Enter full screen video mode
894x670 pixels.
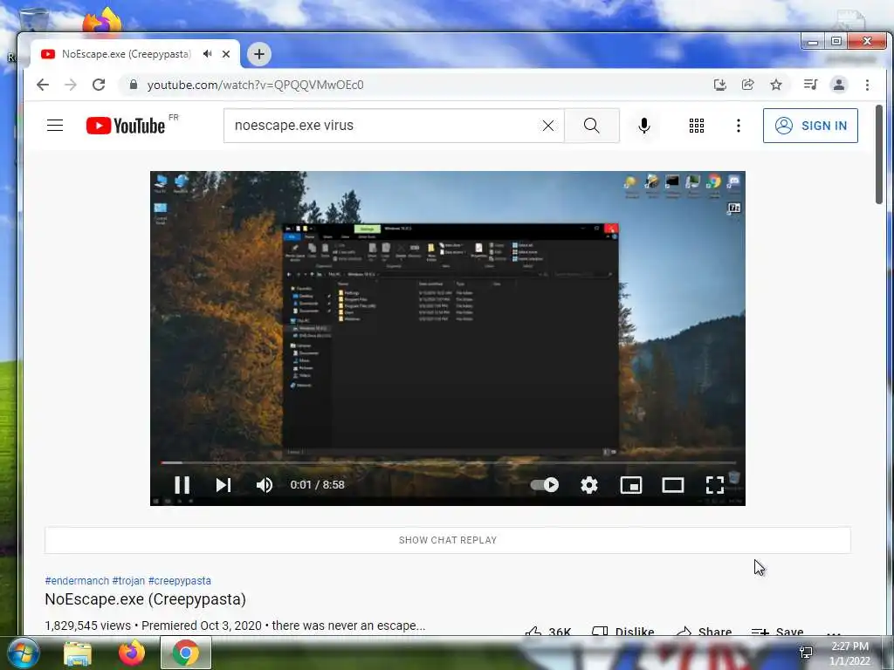[x=714, y=485]
